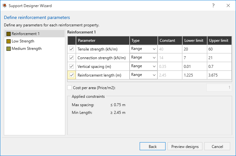The width and height of the screenshot is (236, 156).
Task: Click the Connection strength constant value 14
Action: (170, 58)
